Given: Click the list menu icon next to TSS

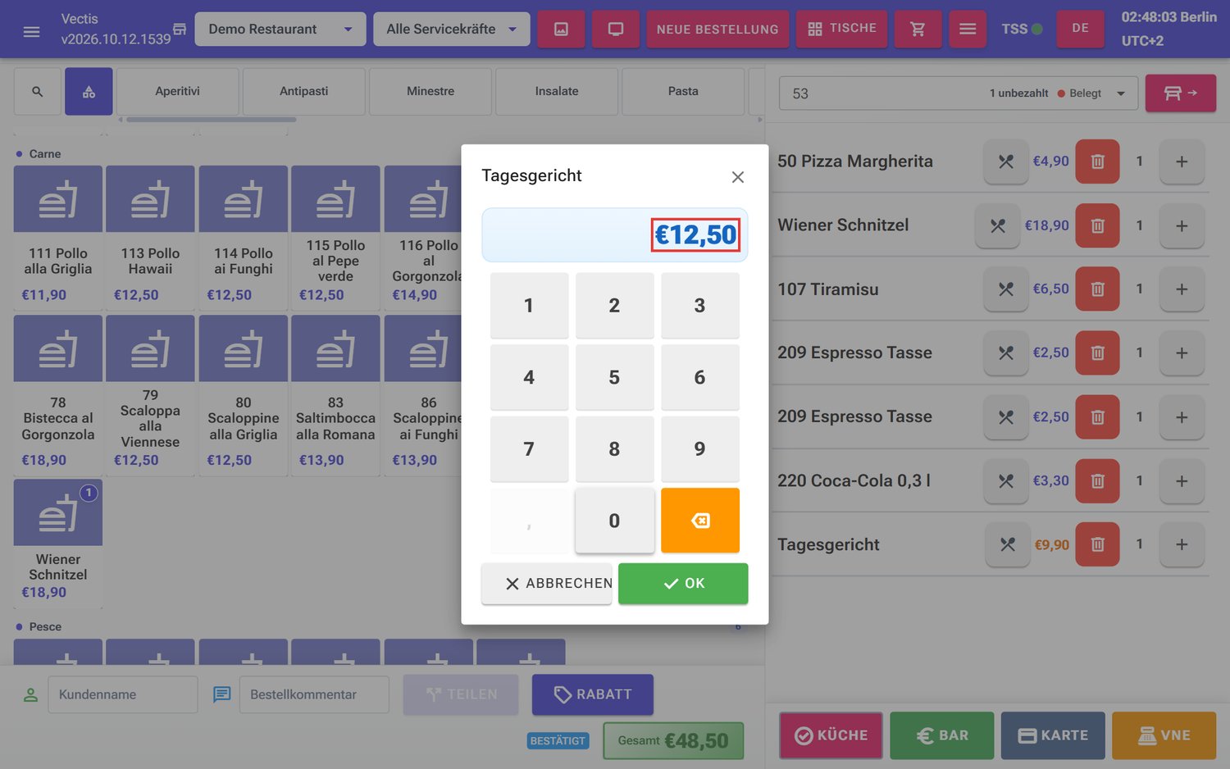Looking at the screenshot, I should tap(968, 29).
